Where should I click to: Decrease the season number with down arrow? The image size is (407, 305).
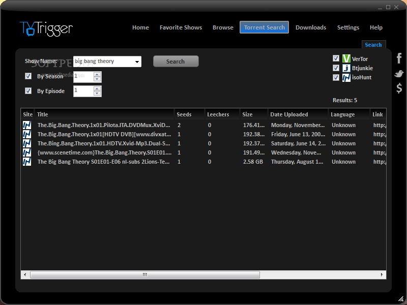click(97, 79)
